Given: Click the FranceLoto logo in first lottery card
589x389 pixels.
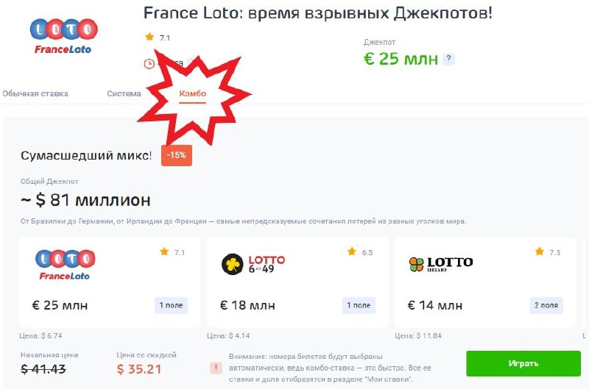Looking at the screenshot, I should (x=65, y=265).
